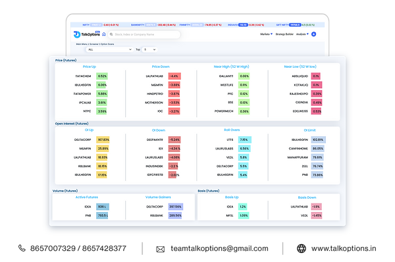Select HINDPETRO in Price Down
This screenshot has height=262, width=395.
[155, 93]
